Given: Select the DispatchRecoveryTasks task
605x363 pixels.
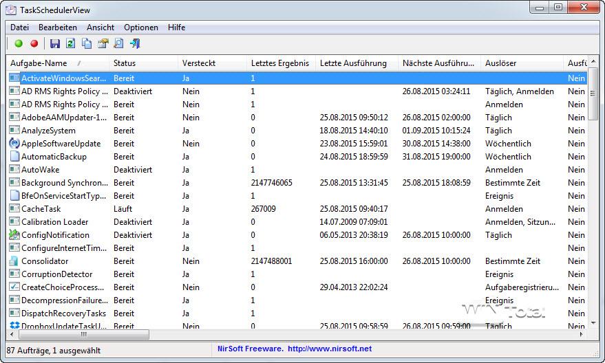Looking at the screenshot, I should coord(297,313).
